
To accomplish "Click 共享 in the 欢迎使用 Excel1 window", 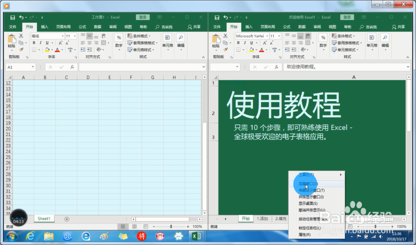I will click(x=398, y=27).
